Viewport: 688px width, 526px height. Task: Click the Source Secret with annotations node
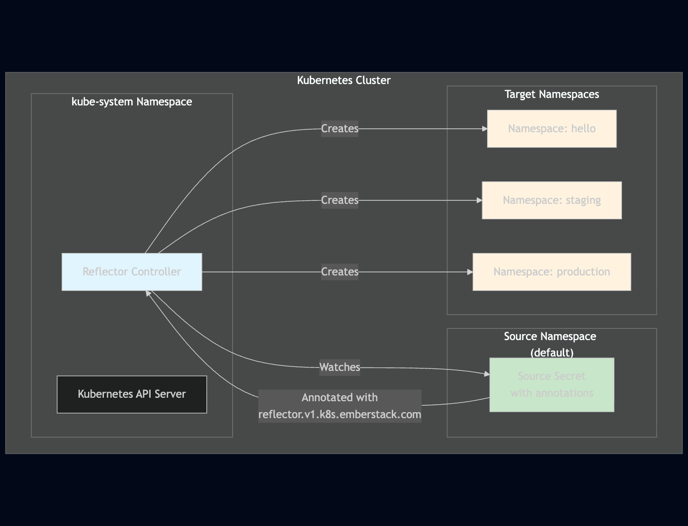(551, 384)
